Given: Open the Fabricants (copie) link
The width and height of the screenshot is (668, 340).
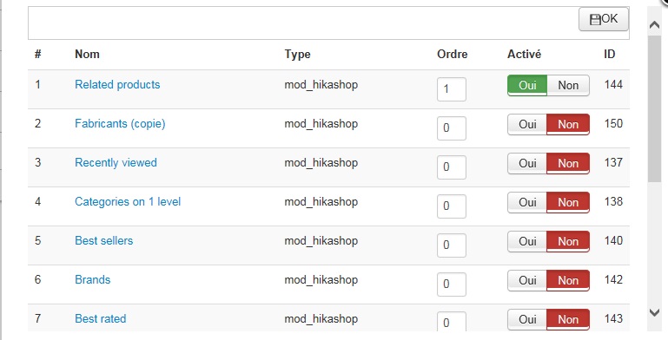Looking at the screenshot, I should click(120, 124).
